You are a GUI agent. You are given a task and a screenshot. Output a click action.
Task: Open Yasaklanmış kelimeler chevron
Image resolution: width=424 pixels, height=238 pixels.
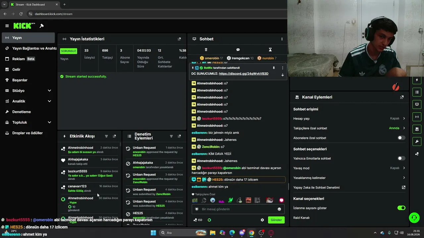pos(404,178)
